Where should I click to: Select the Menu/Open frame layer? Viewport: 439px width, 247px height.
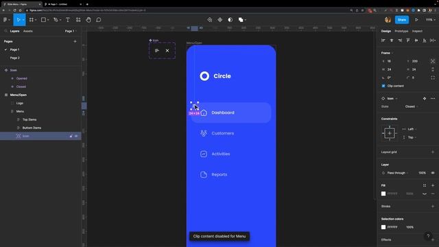19,95
